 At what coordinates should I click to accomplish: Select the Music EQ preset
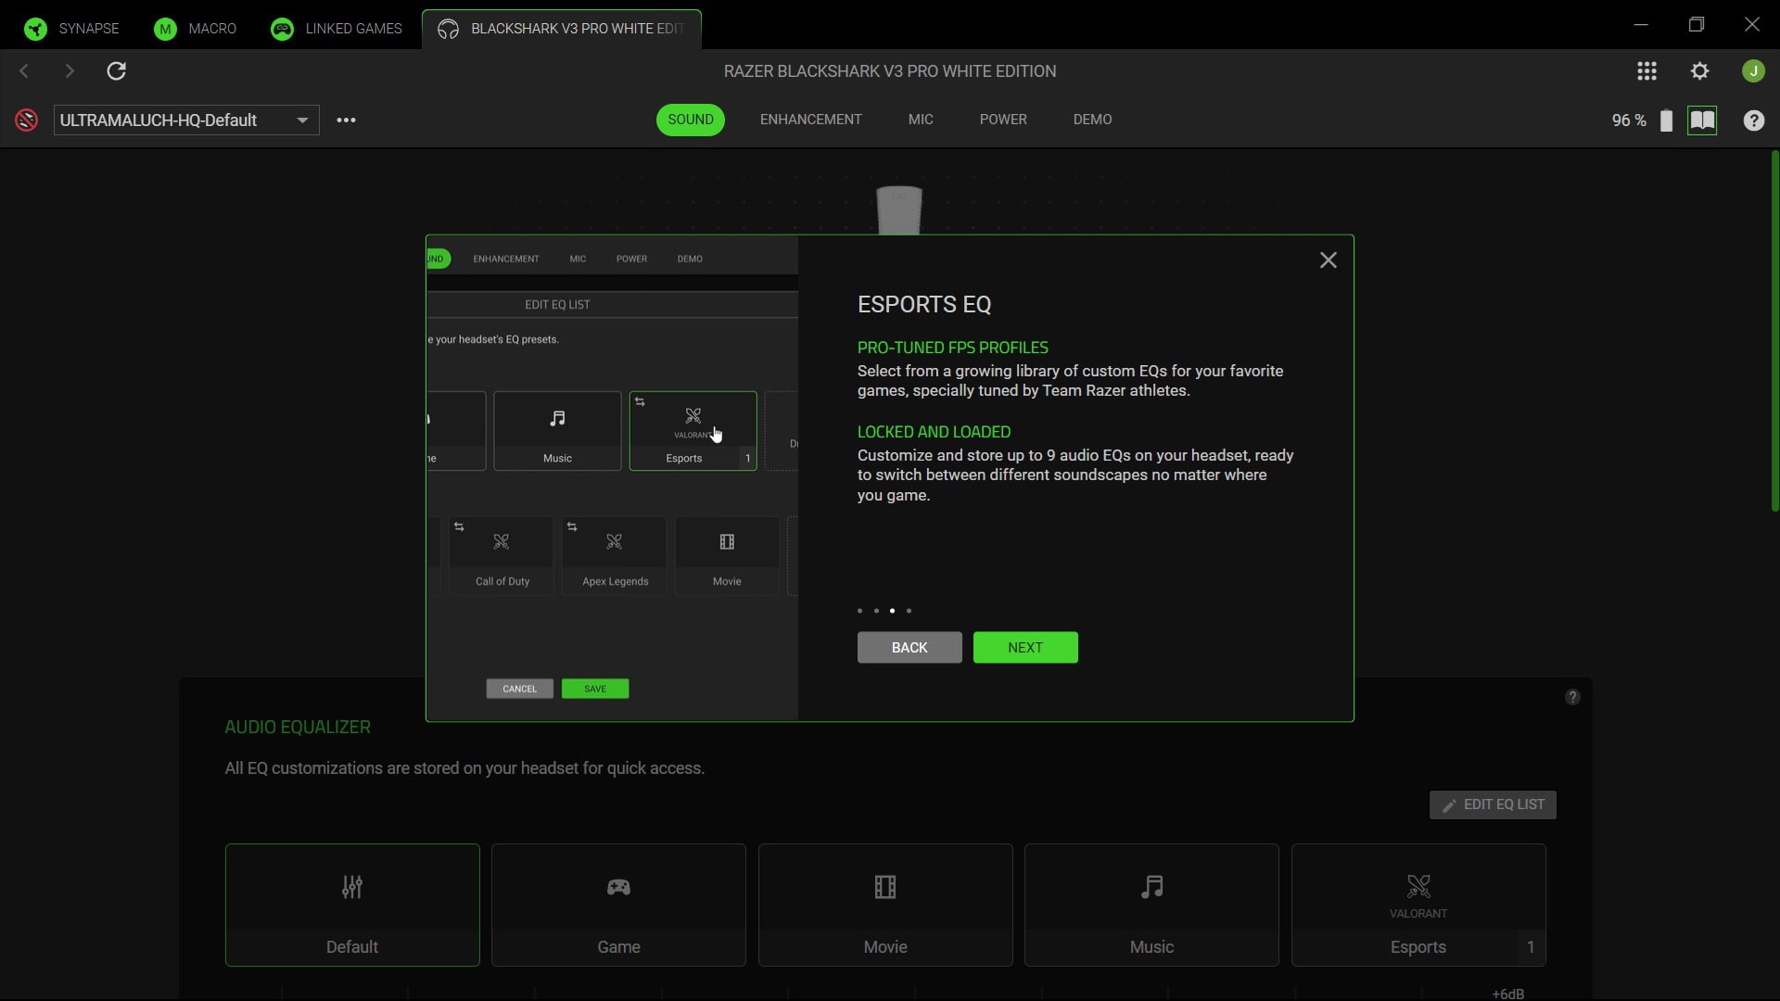pos(1151,905)
